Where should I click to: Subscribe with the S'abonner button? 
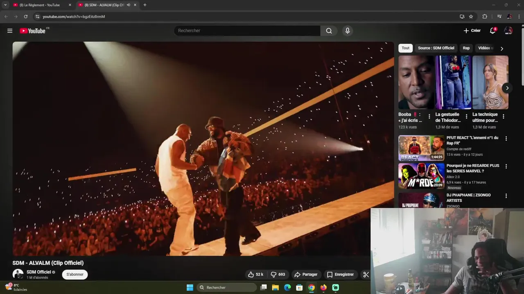pyautogui.click(x=75, y=274)
